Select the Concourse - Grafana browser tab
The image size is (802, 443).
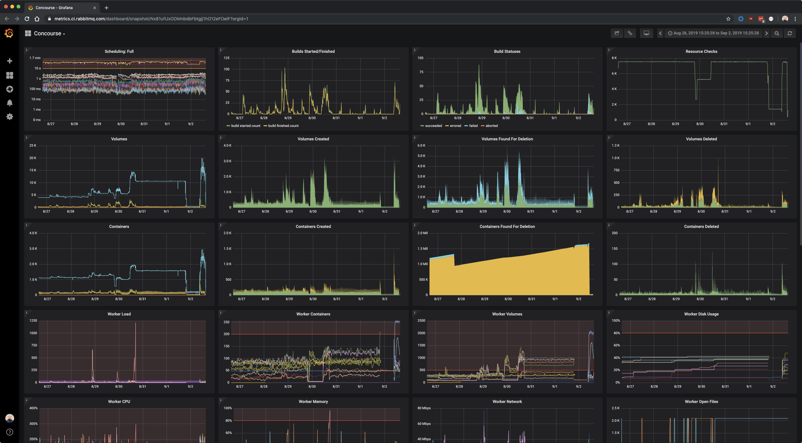[x=62, y=8]
